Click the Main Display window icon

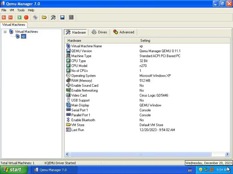point(68,105)
